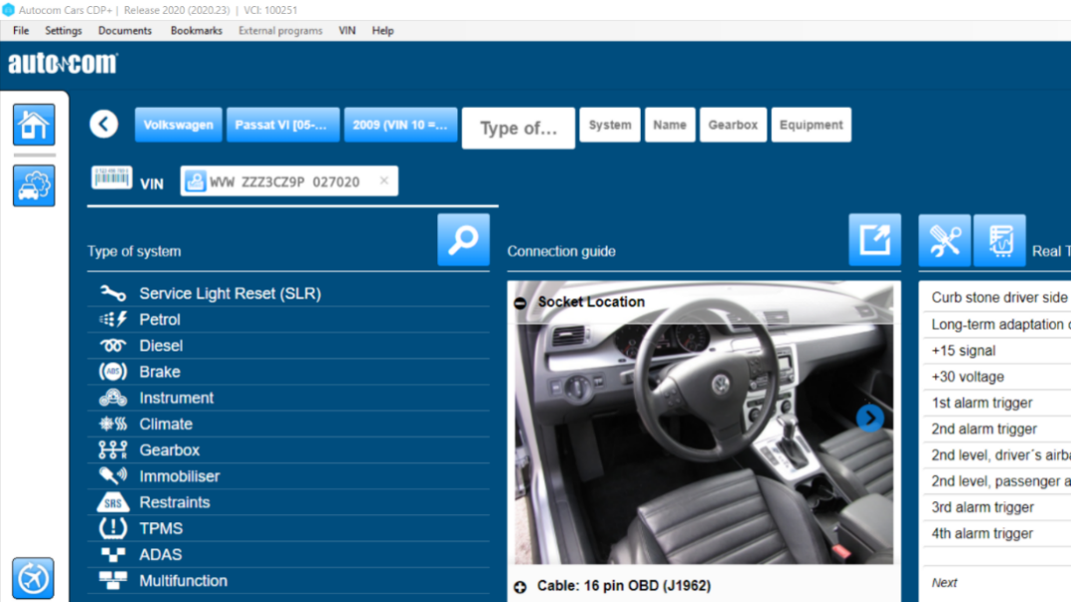Open the Bookmarks menu
Screen dimensions: 1071x602
pos(196,31)
